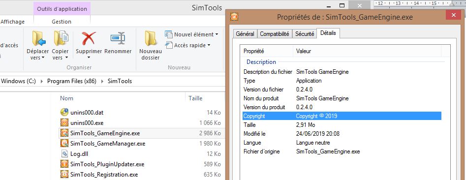Open the Sécurité tab

point(305,34)
